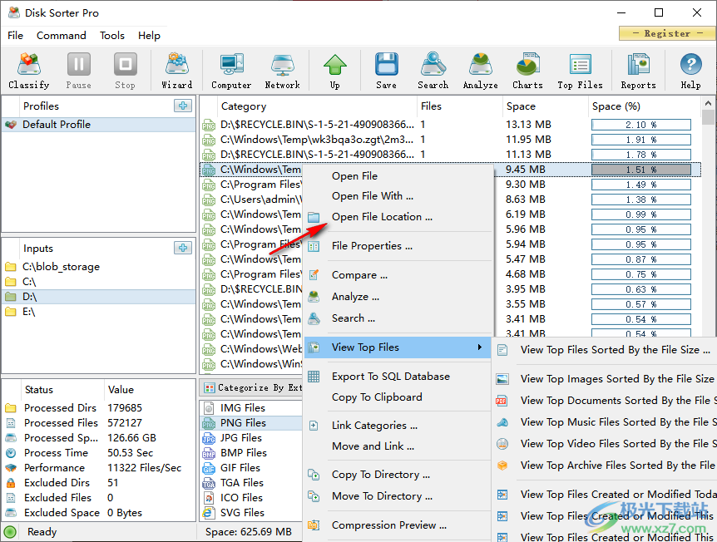The image size is (717, 542).
Task: Click the Classify toolbar icon
Action: point(29,70)
